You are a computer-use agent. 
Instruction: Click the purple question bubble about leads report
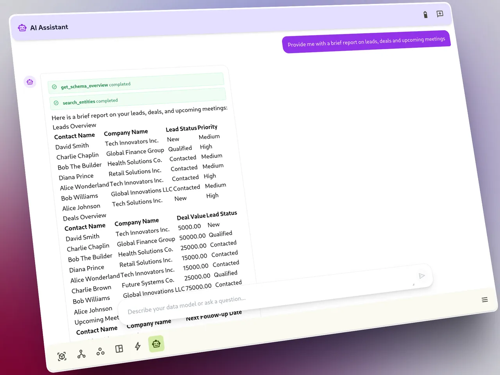[x=366, y=41]
